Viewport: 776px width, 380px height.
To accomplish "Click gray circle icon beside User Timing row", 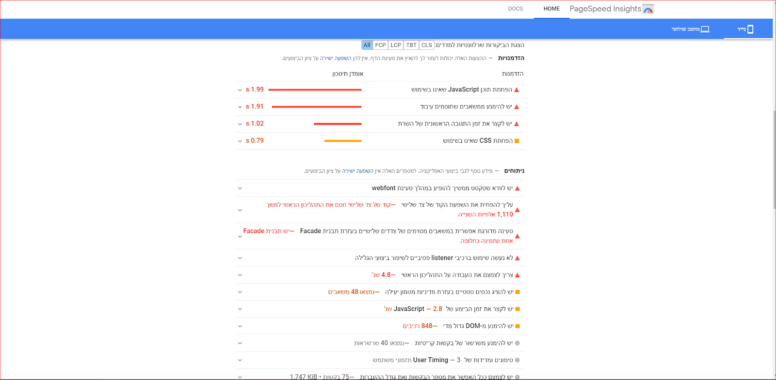I will [x=517, y=360].
